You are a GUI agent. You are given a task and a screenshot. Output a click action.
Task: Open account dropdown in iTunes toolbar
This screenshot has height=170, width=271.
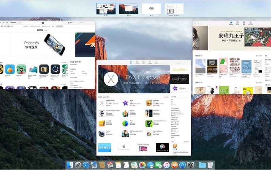71,22
